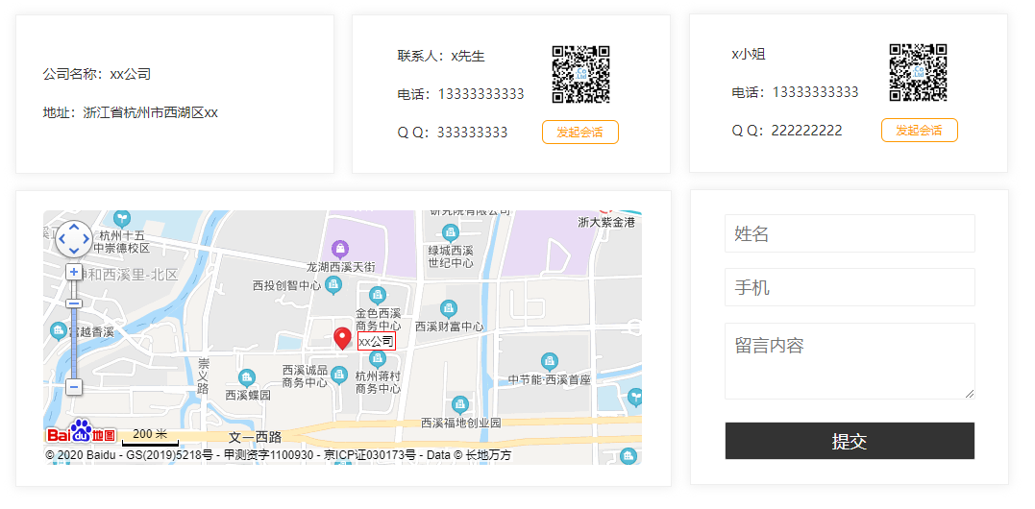The height and width of the screenshot is (509, 1035).
Task: Click the QQ number 222222222
Action: pos(806,131)
